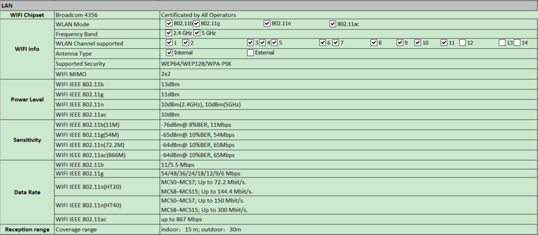Uncheck the Internal antenna checkbox
The height and width of the screenshot is (235, 538).
coord(169,52)
